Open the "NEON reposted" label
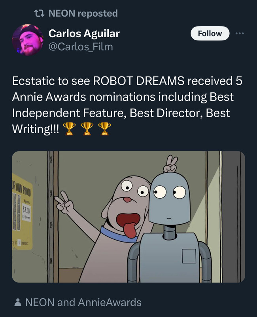The width and height of the screenshot is (257, 317). coord(83,13)
